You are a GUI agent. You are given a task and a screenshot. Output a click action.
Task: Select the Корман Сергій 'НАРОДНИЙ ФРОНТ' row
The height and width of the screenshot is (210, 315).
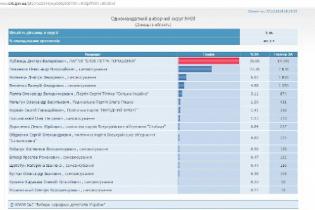click(x=73, y=110)
